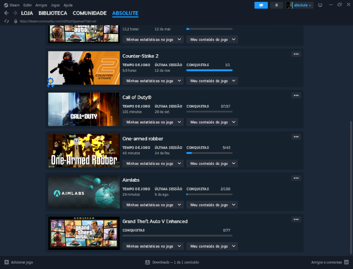
Task: Expand Minhas estatísticas no jogo for Counter-Strike 2
Action: coord(154,81)
